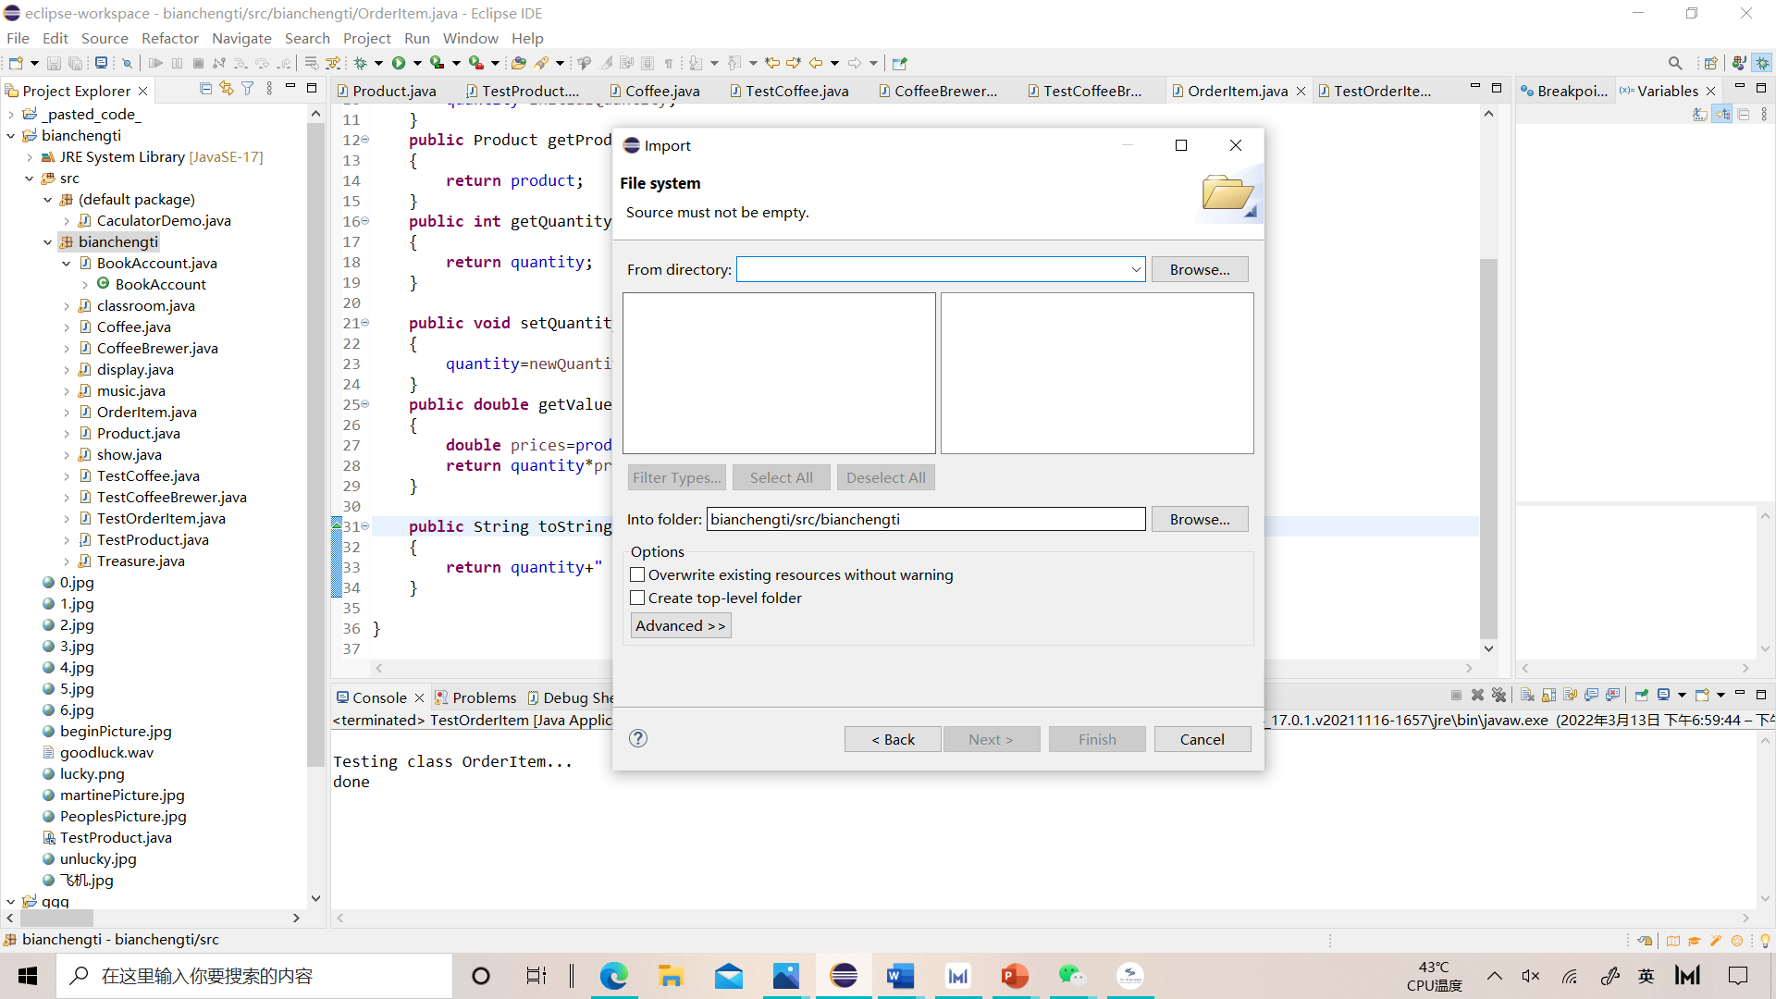Click the Pin Console icon

click(1642, 696)
